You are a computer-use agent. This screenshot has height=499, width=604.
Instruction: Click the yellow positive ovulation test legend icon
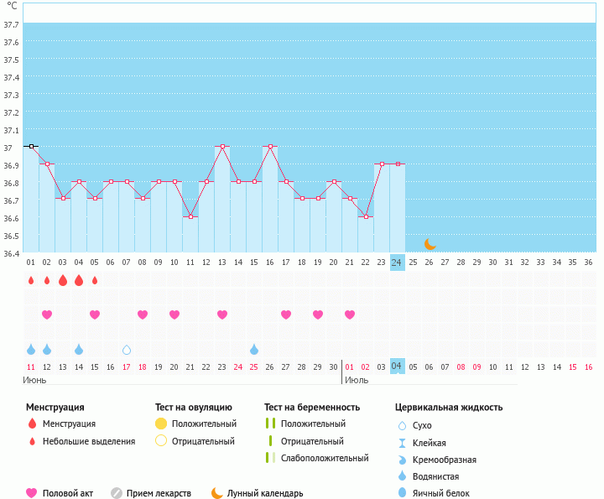(x=161, y=424)
